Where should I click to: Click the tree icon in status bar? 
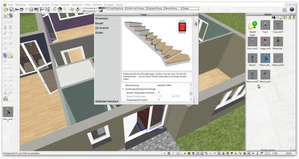223,153
